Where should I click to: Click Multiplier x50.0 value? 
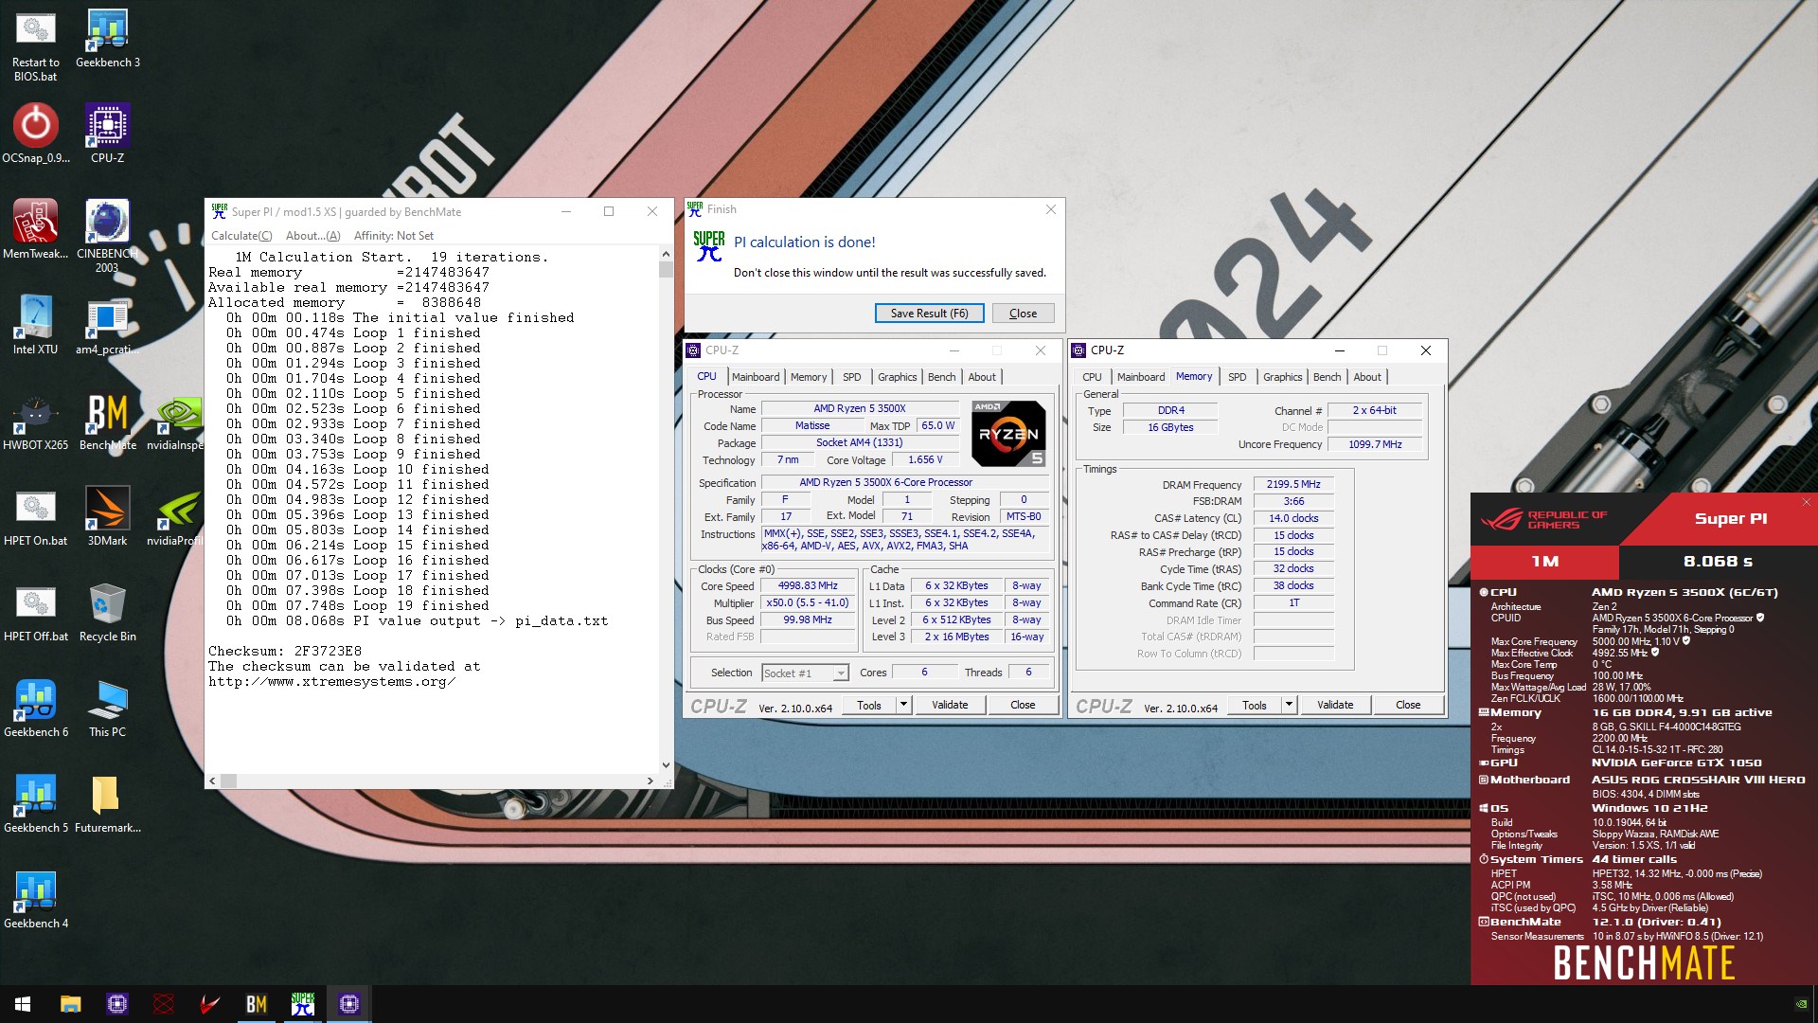click(808, 603)
